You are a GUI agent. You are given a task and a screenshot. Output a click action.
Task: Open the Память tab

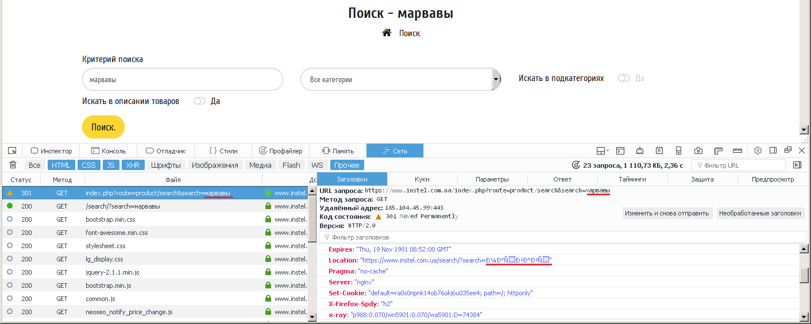tap(338, 151)
